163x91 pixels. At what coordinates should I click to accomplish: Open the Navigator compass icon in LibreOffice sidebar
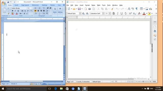(x=155, y=39)
